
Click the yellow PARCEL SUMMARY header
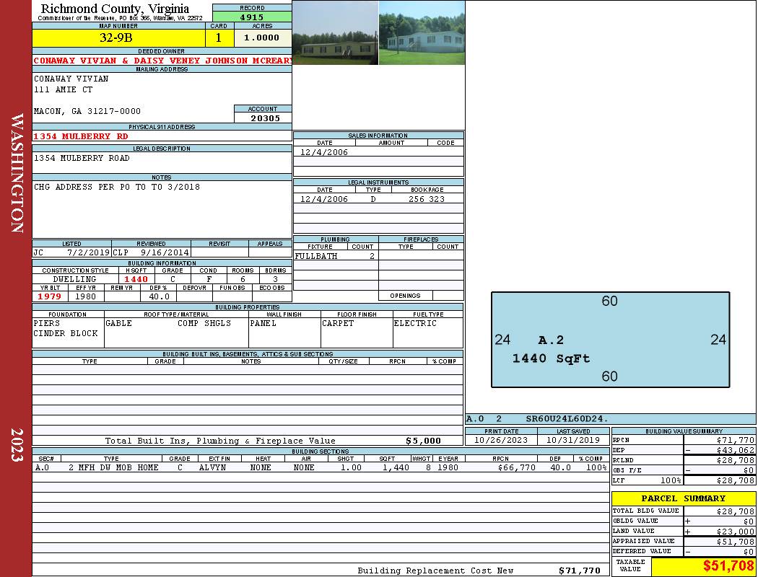pos(683,498)
